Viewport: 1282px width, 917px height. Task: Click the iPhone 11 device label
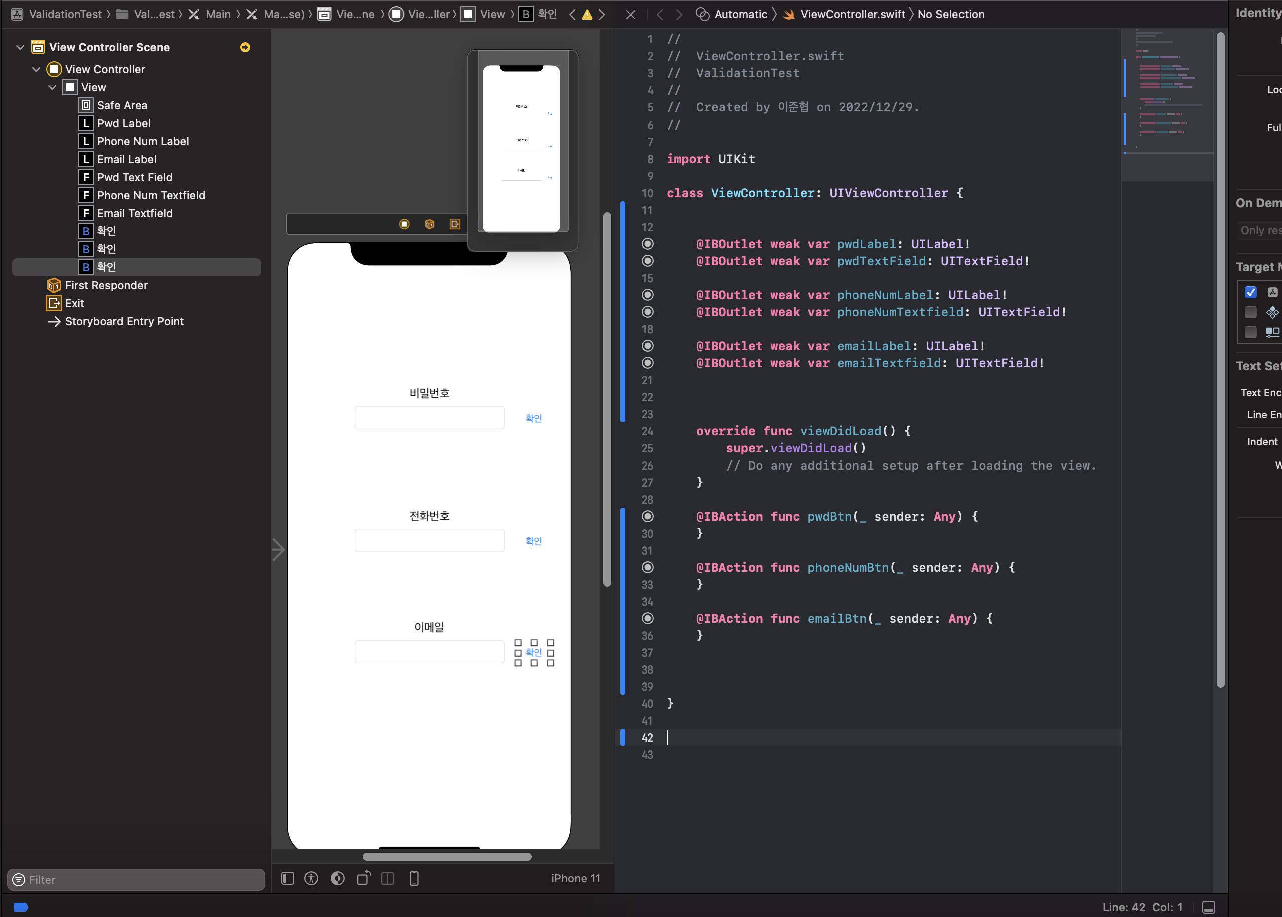click(x=575, y=878)
